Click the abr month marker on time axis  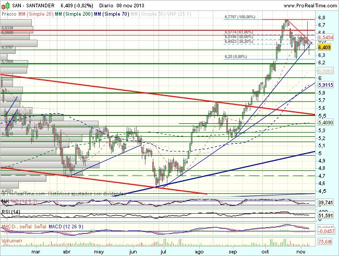coord(67,252)
